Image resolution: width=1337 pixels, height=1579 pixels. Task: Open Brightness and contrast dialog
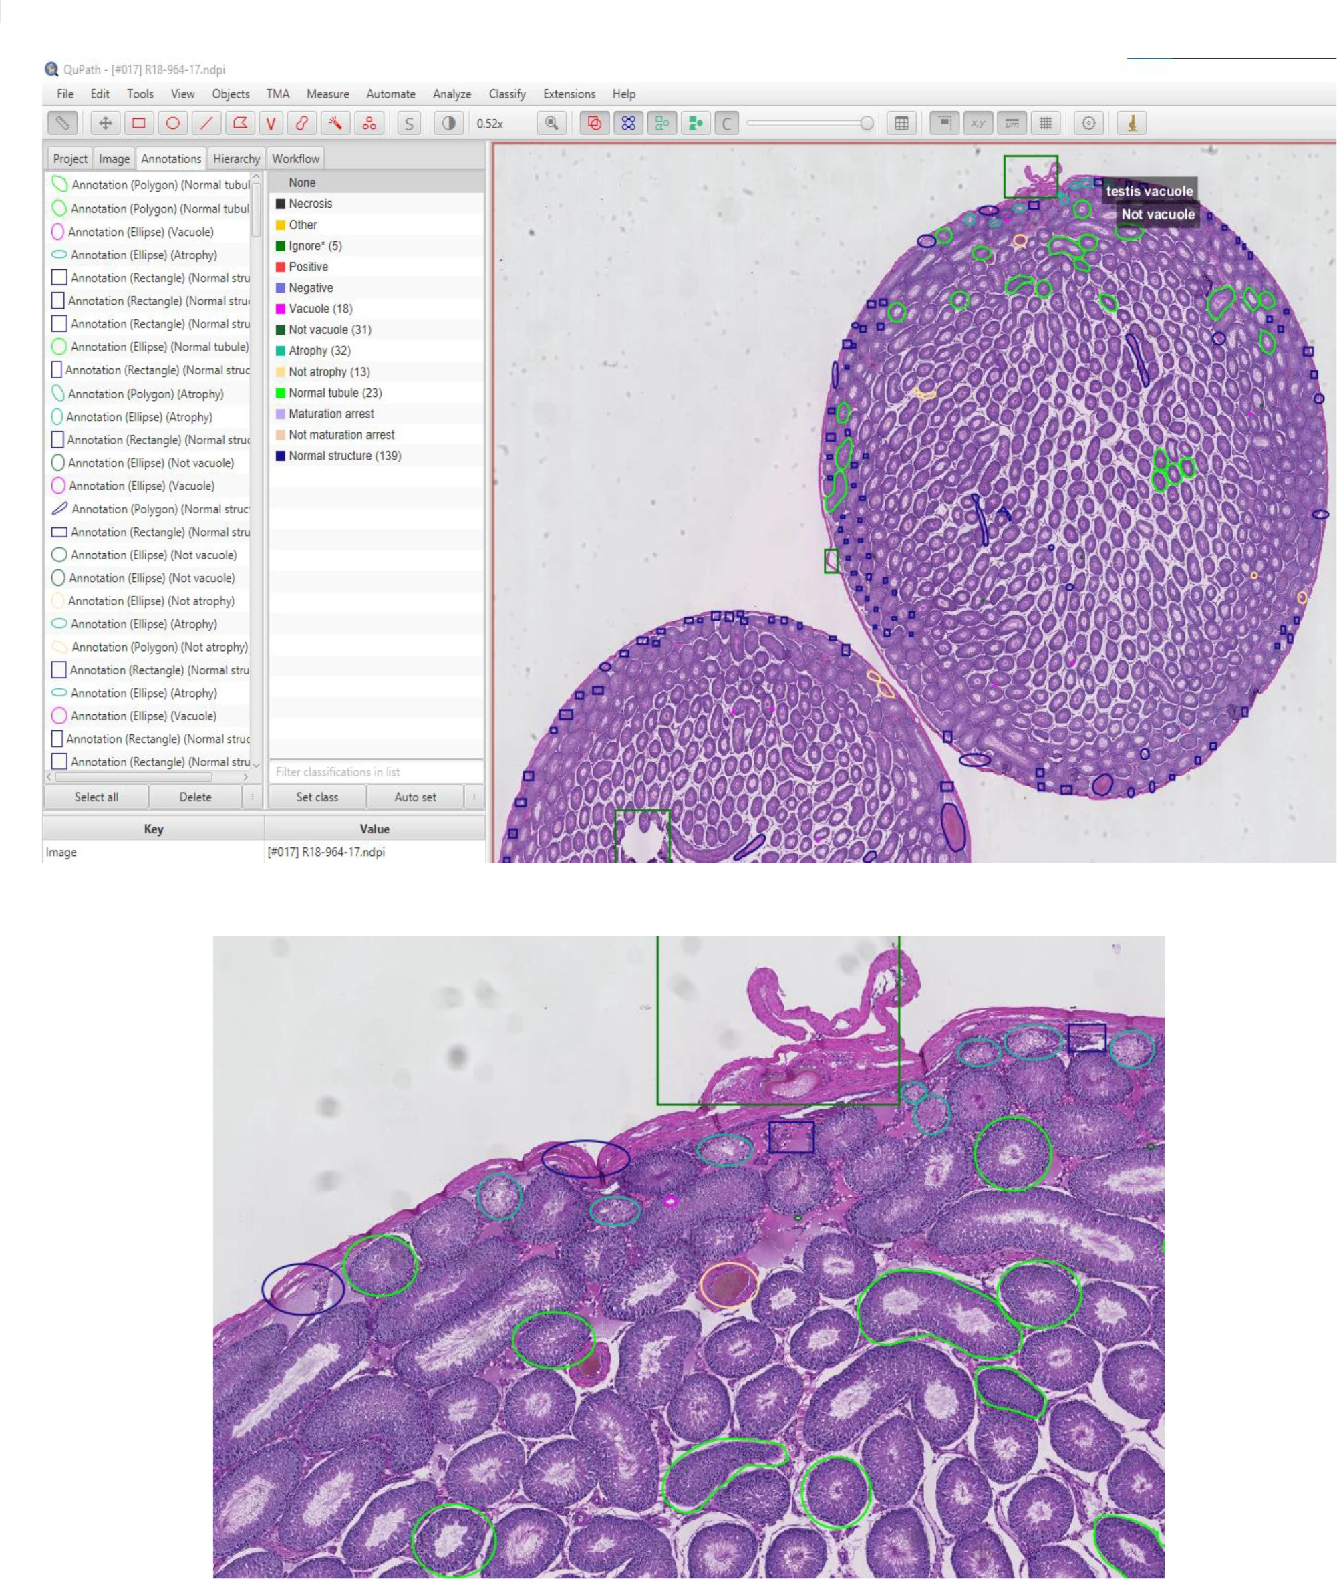tap(449, 123)
